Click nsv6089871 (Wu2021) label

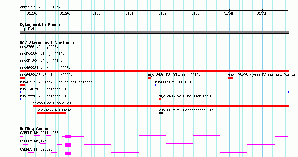click(174, 82)
